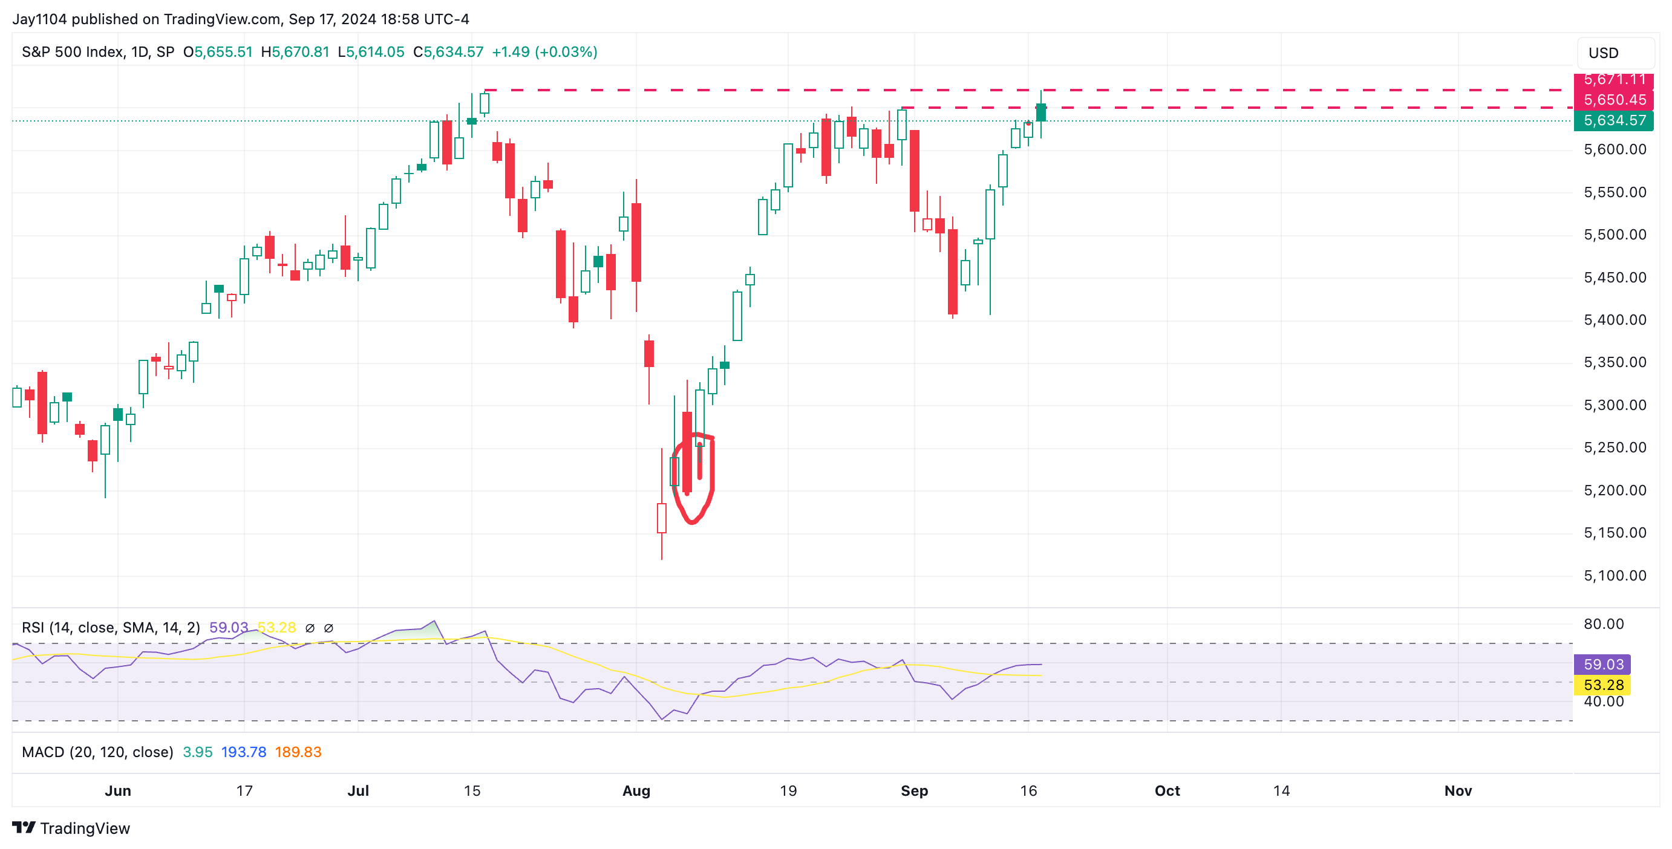
Task: Click the 5,300.00 price axis label
Action: [1615, 405]
